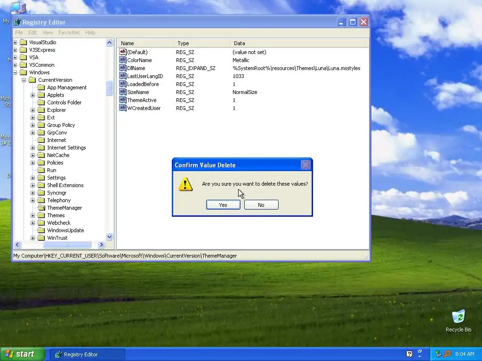Image resolution: width=482 pixels, height=361 pixels.
Task: Collapse the CurrentVersion tree node
Action: [x=24, y=80]
